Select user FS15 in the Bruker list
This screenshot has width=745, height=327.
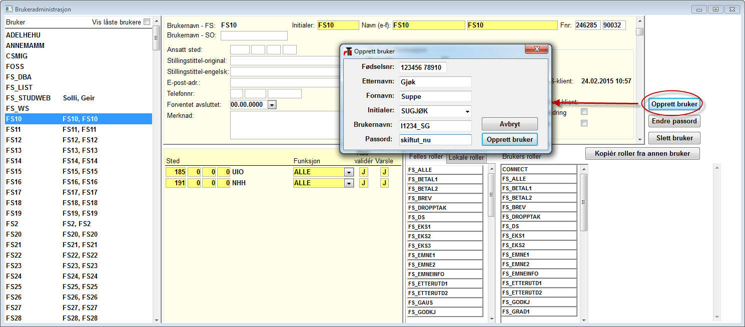coord(79,171)
